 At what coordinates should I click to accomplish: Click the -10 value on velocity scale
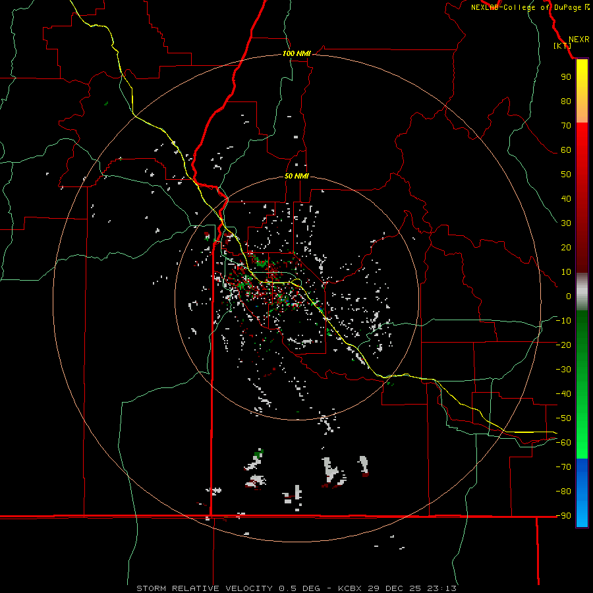(563, 321)
